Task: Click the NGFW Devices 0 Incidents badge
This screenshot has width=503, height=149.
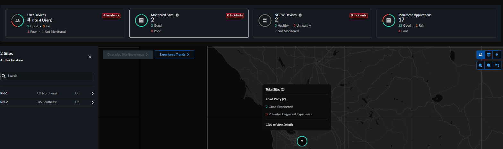Action: 358,15
